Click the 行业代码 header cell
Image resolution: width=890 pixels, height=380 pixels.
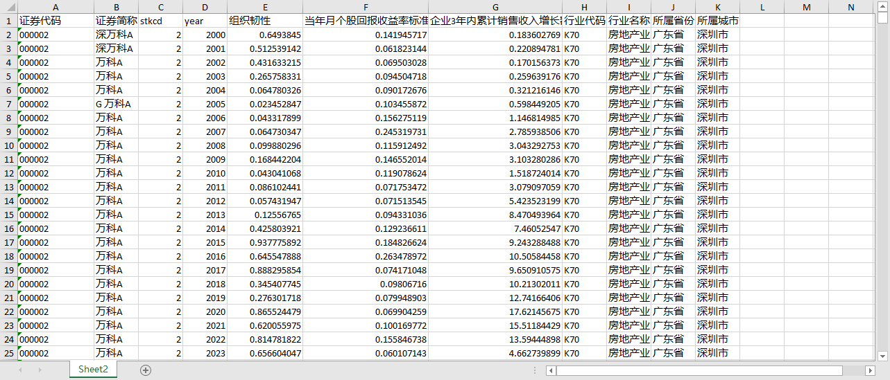point(584,21)
